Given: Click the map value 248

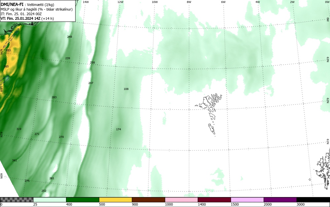Looking at the screenshot, I should (x=70, y=37).
